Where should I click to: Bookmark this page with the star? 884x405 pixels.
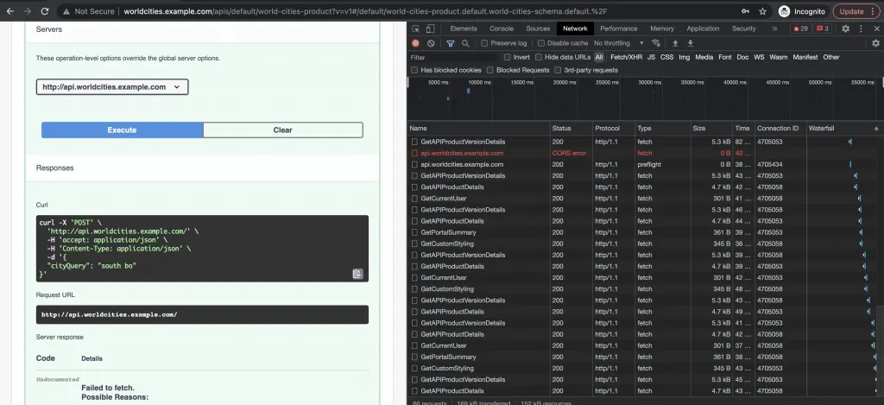point(762,11)
